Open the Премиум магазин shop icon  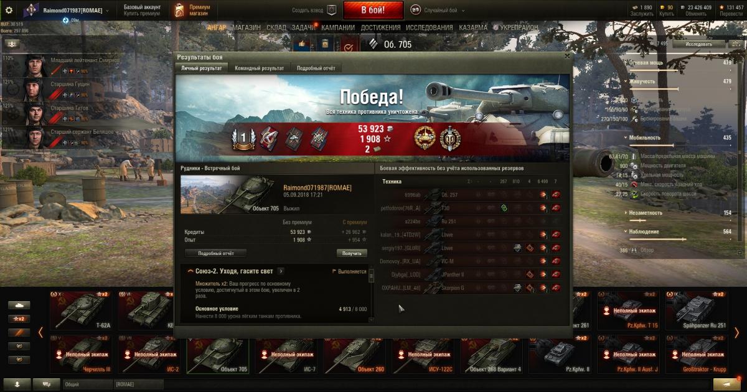coord(179,10)
